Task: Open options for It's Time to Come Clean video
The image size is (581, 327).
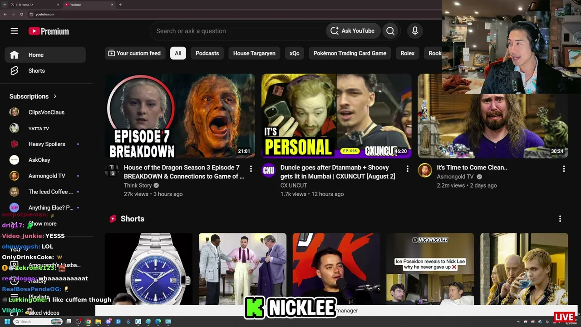Action: coord(564,169)
